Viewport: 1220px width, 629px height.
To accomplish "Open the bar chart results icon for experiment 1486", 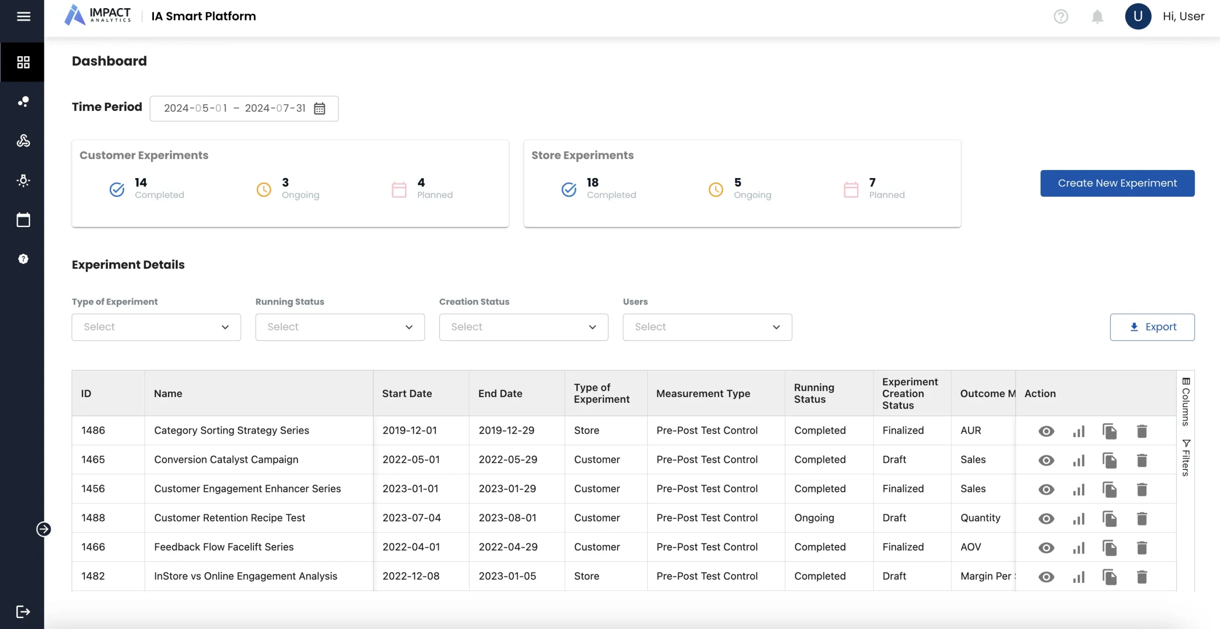I will (1078, 431).
